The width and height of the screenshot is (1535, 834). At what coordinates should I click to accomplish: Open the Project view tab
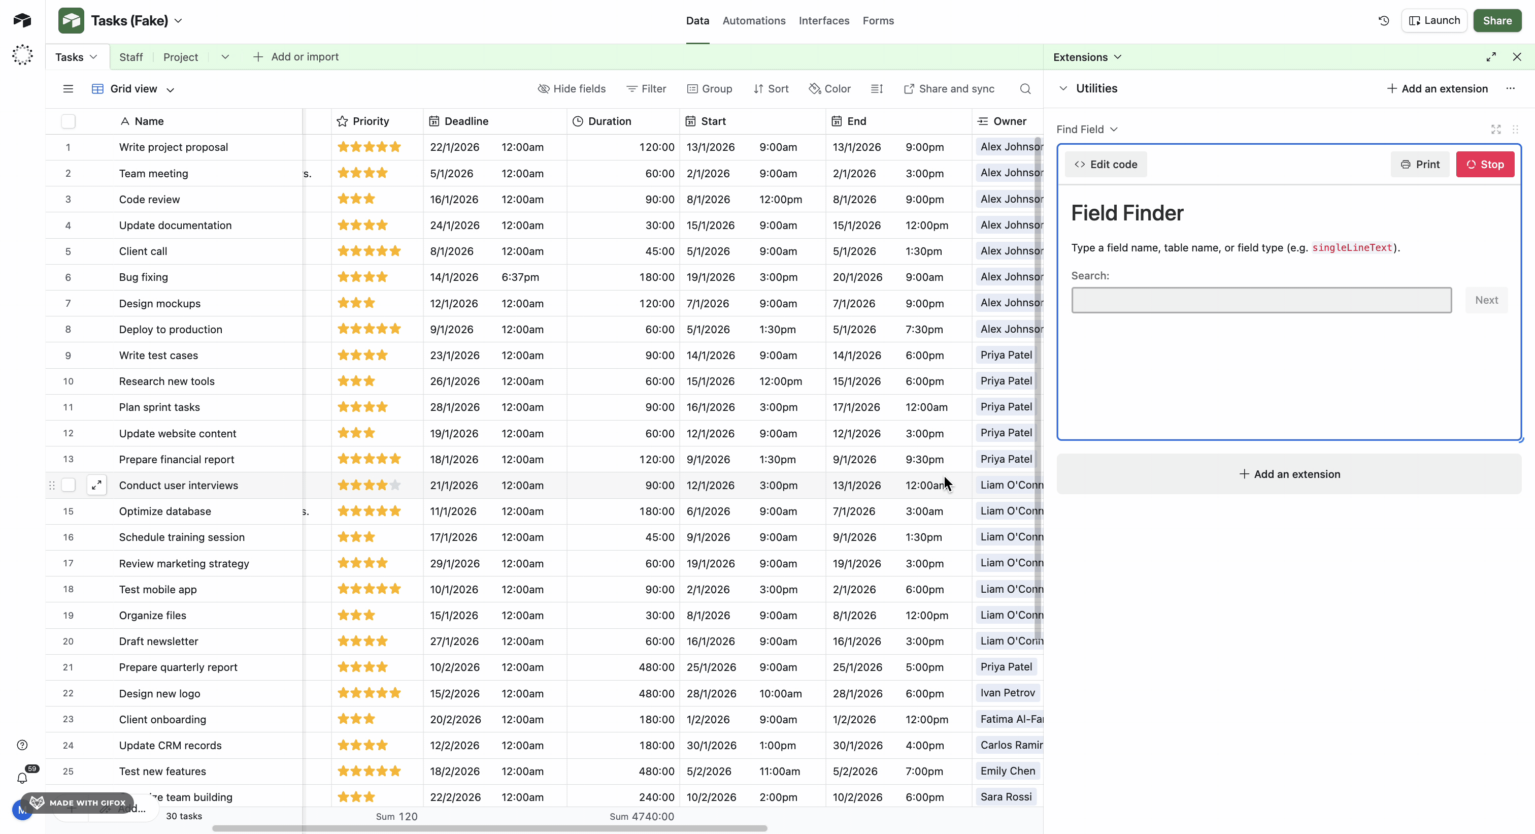(181, 57)
